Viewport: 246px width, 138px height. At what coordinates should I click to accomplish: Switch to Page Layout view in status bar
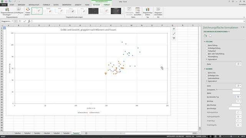click(x=215, y=136)
